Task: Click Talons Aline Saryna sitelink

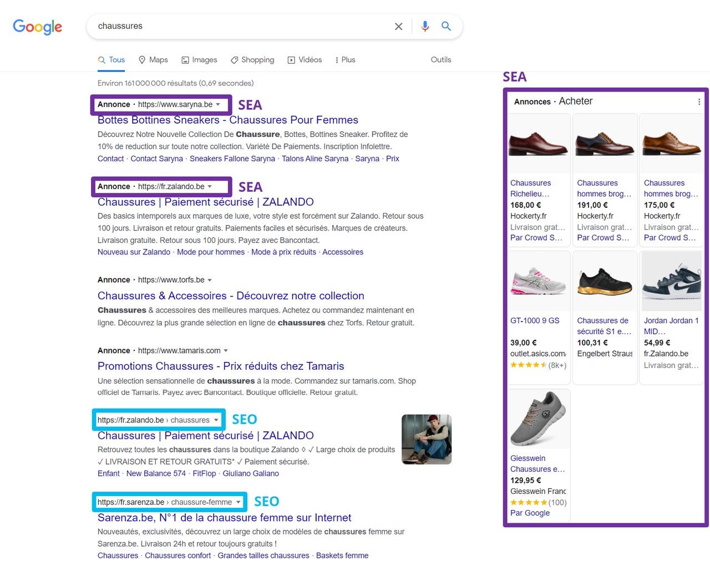Action: [315, 159]
